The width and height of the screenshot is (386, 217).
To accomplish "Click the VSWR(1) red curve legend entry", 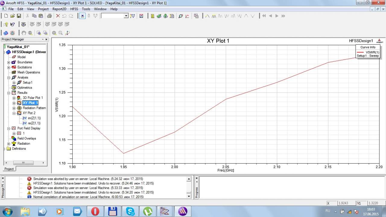I will [368, 52].
